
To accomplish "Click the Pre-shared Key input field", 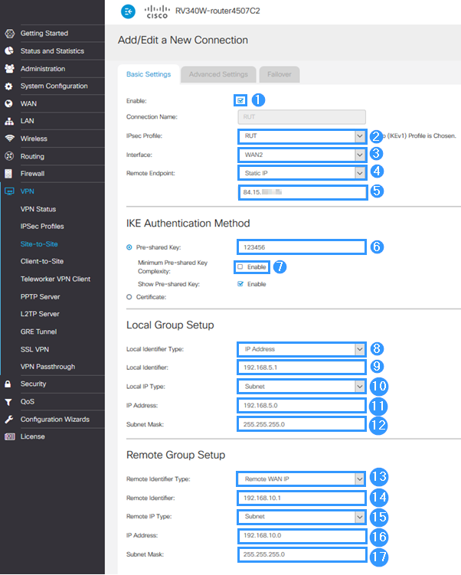I will [301, 247].
